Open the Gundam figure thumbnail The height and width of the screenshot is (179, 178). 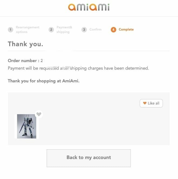27,126
